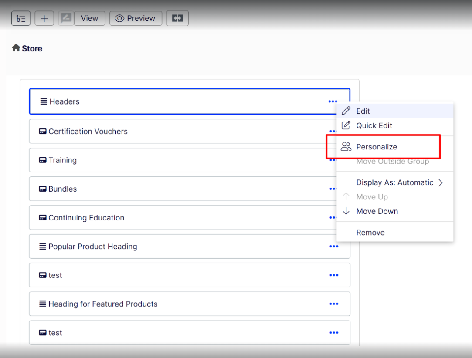
Task: Select Quick Edit in the menu
Action: tap(374, 125)
